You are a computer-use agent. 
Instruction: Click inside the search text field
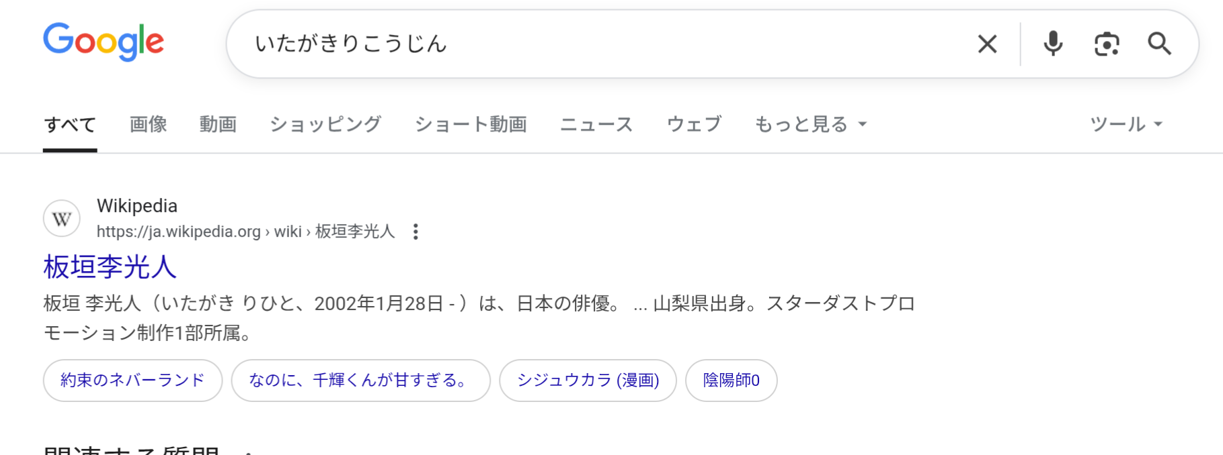click(x=605, y=44)
